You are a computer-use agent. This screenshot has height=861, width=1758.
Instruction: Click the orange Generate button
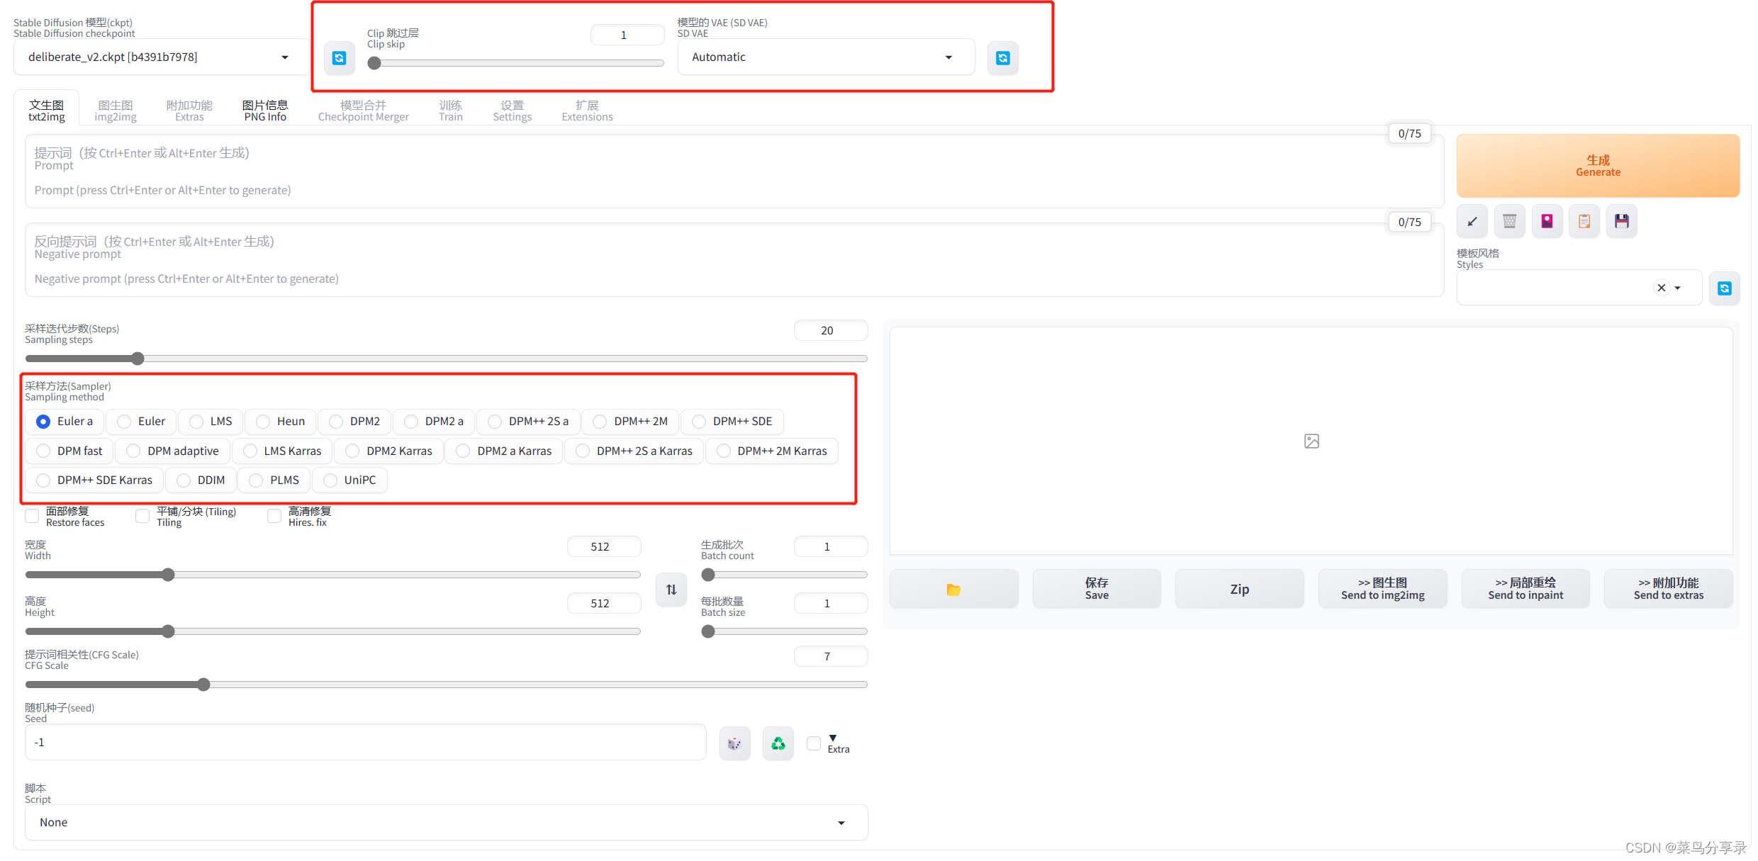point(1598,166)
